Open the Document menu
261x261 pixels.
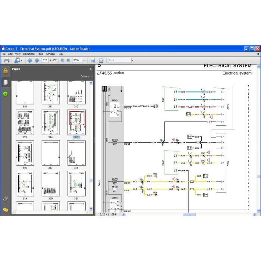(x=29, y=54)
